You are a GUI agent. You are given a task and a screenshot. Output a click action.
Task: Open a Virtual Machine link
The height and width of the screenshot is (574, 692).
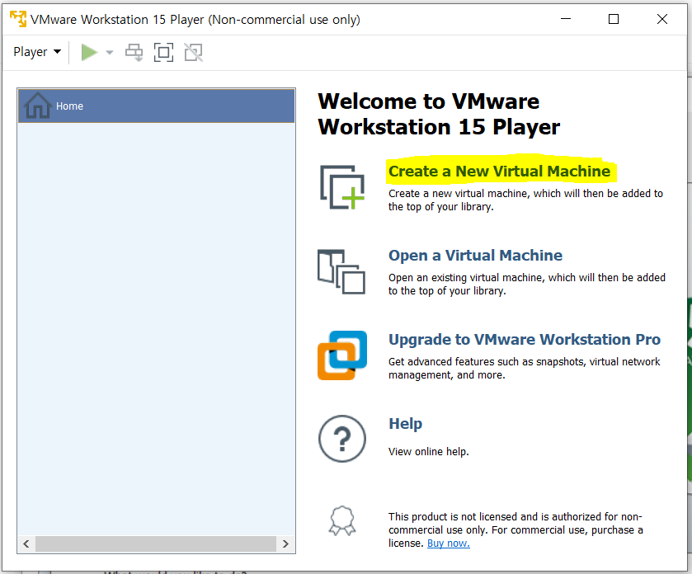tap(475, 256)
